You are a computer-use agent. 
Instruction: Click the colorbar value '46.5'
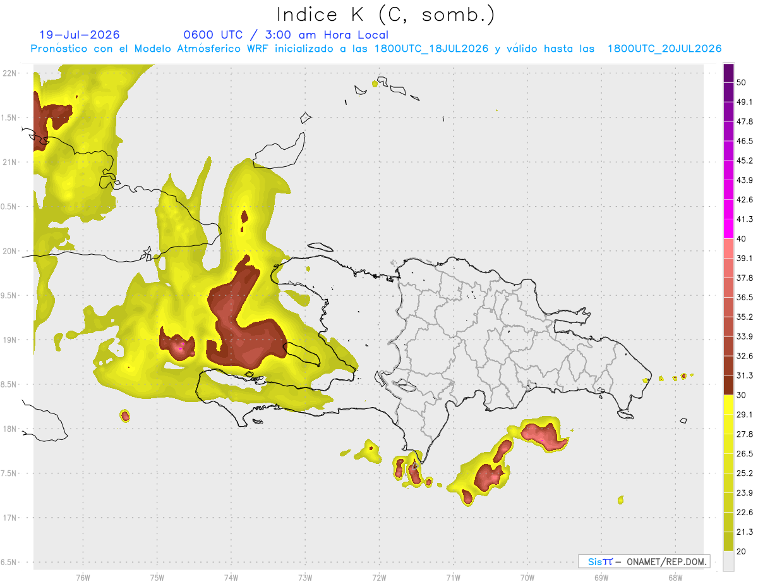pyautogui.click(x=745, y=141)
